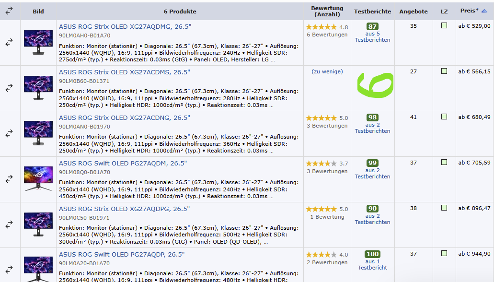Screen dimensions: 494x282
Task: Tick the LZ checkbox for XG27AQDMG
Action: [444, 25]
